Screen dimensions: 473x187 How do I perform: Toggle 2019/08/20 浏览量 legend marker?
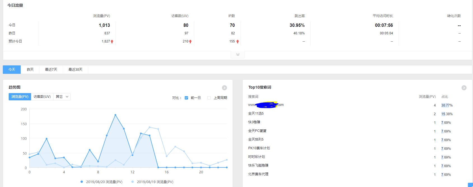pos(82,182)
